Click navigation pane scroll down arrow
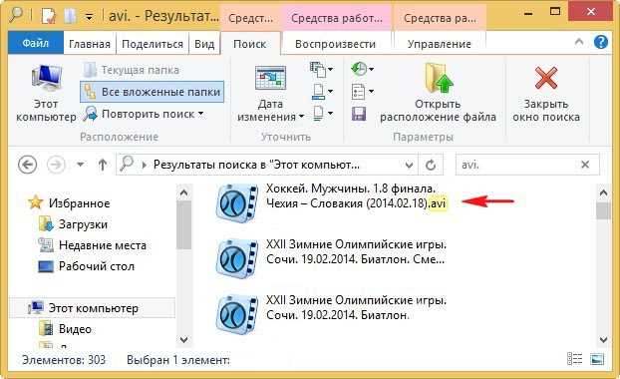Viewport: 620px width, 379px height. tap(183, 339)
